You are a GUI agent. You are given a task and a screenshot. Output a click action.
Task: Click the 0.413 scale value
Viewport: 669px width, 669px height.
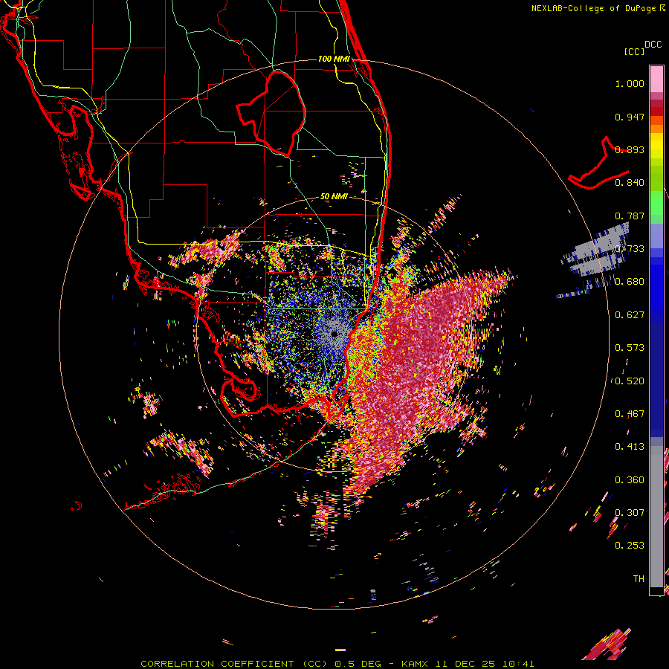point(630,447)
